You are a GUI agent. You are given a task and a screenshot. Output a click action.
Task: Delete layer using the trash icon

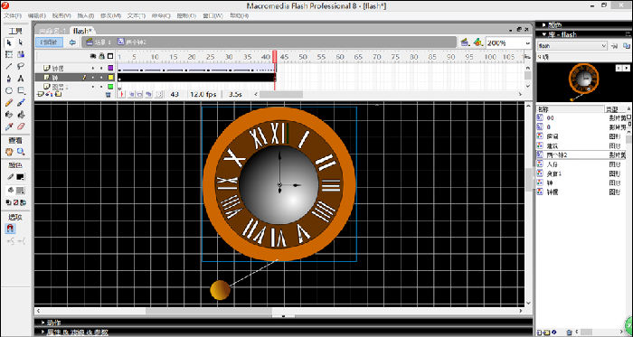coord(108,94)
